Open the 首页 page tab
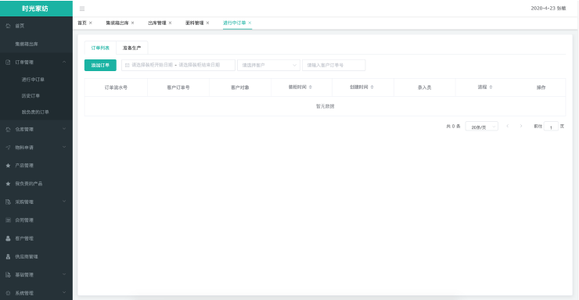Viewport: 579px width, 300px height. pos(82,23)
